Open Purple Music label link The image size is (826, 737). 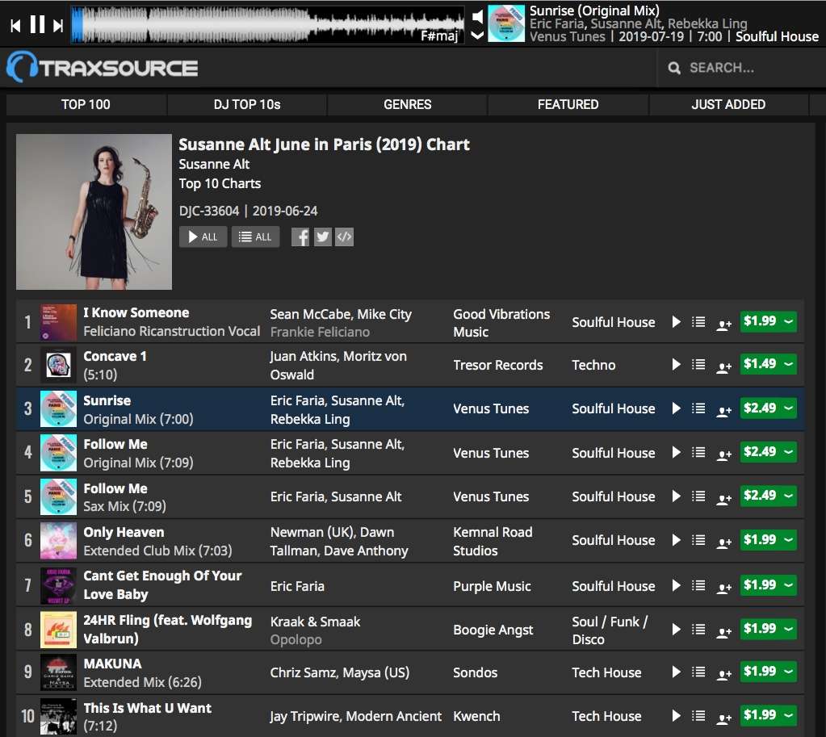tap(492, 586)
